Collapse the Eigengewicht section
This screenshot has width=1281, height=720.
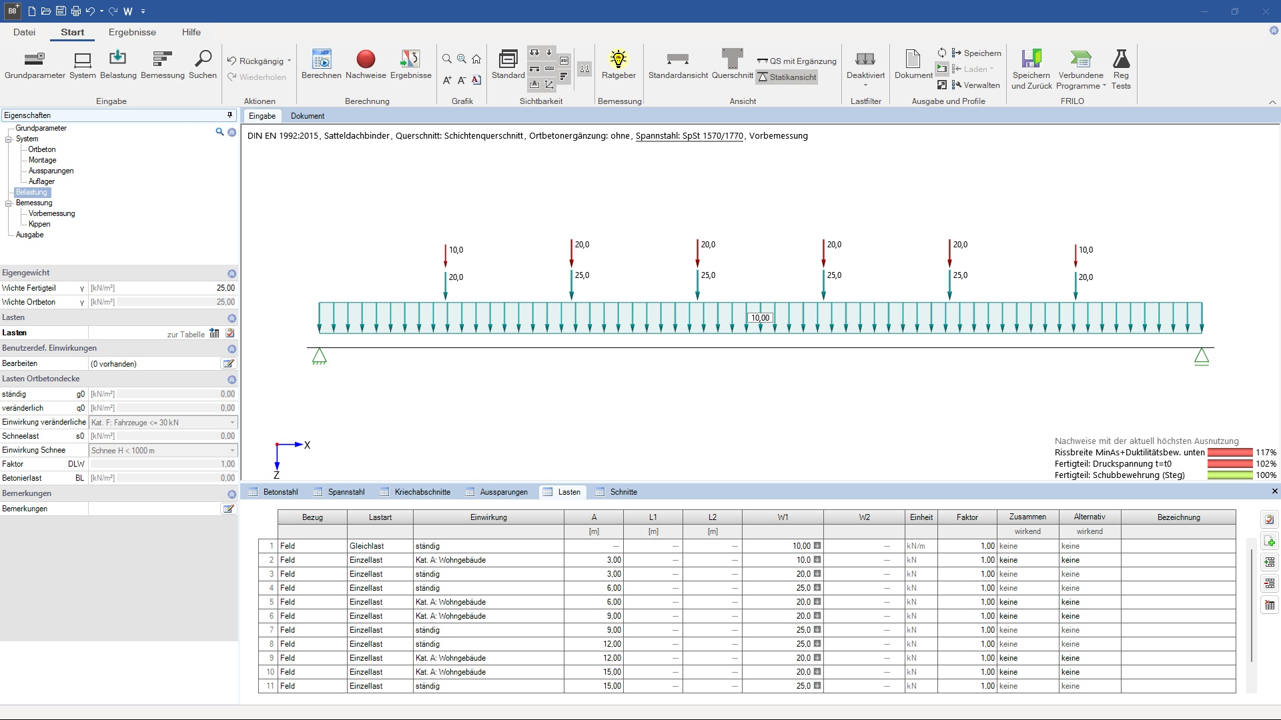tap(232, 273)
